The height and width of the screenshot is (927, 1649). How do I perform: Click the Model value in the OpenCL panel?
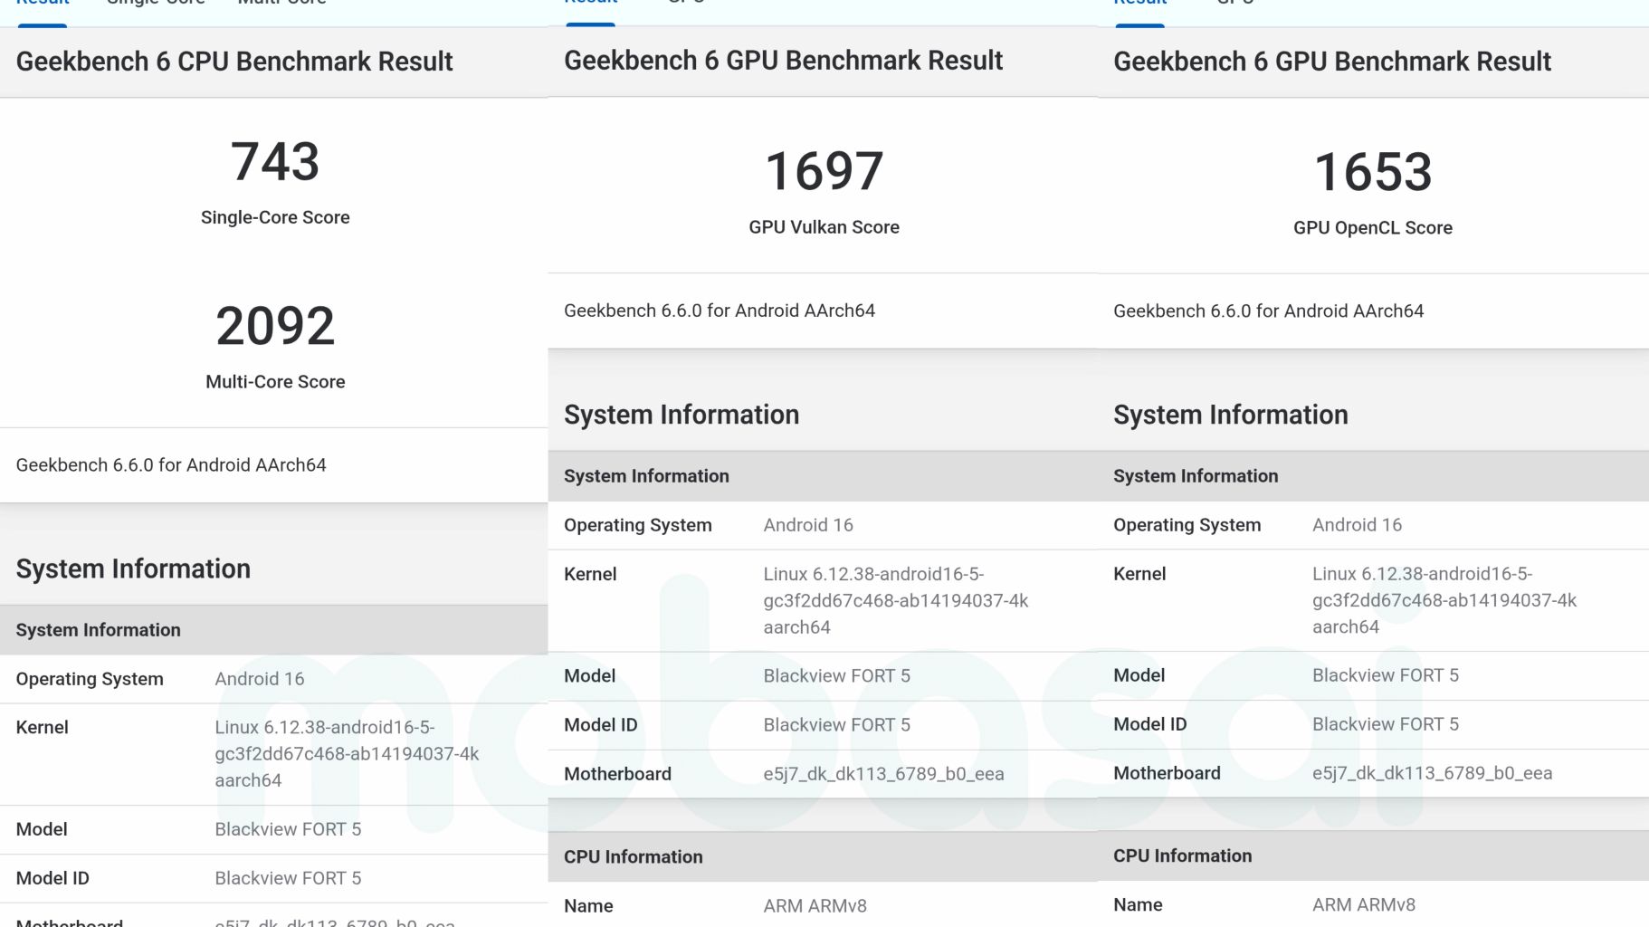tap(1385, 675)
